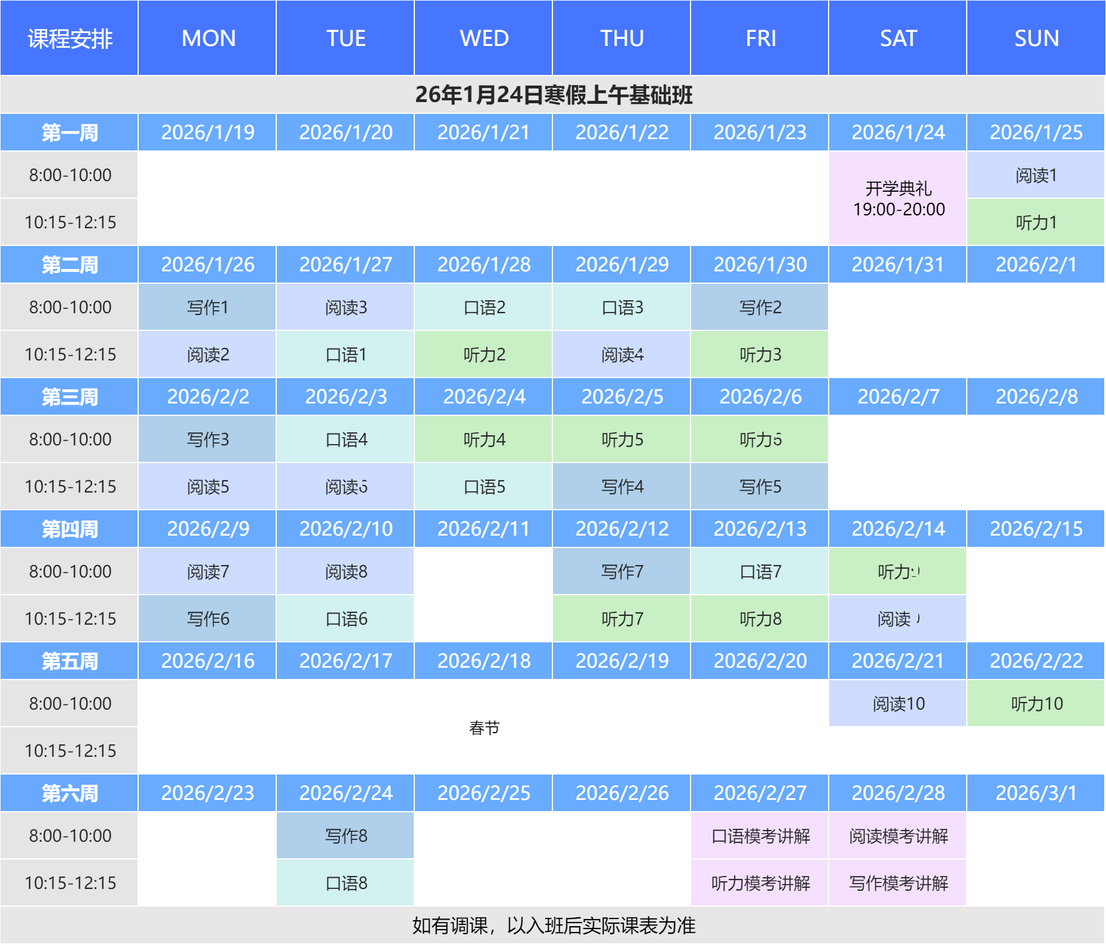Click the 春节 holiday label
Screen dimensions: 1106x945
point(483,728)
